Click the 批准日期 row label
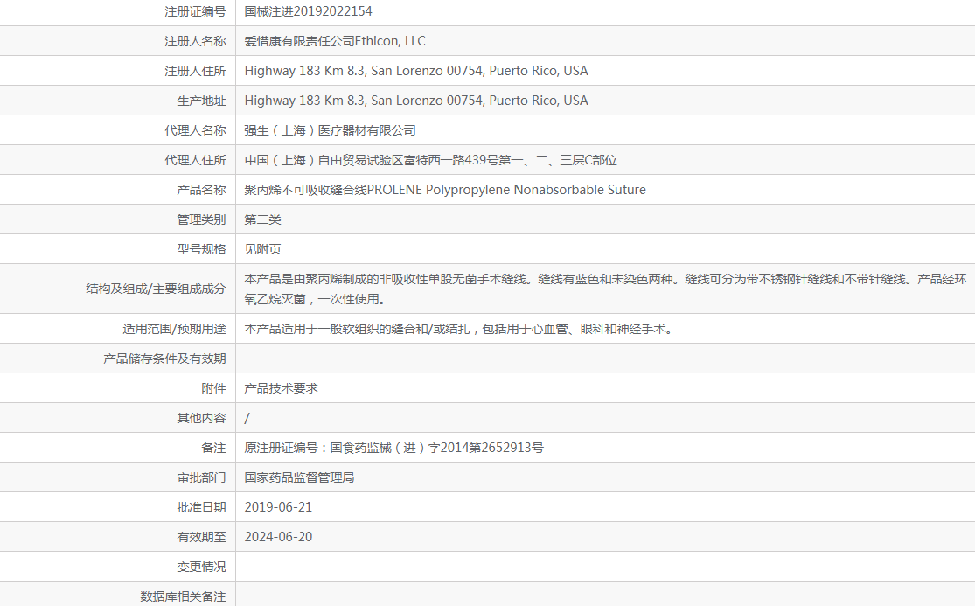 point(201,508)
